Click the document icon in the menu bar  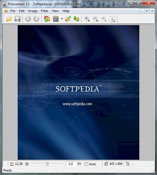6,11
